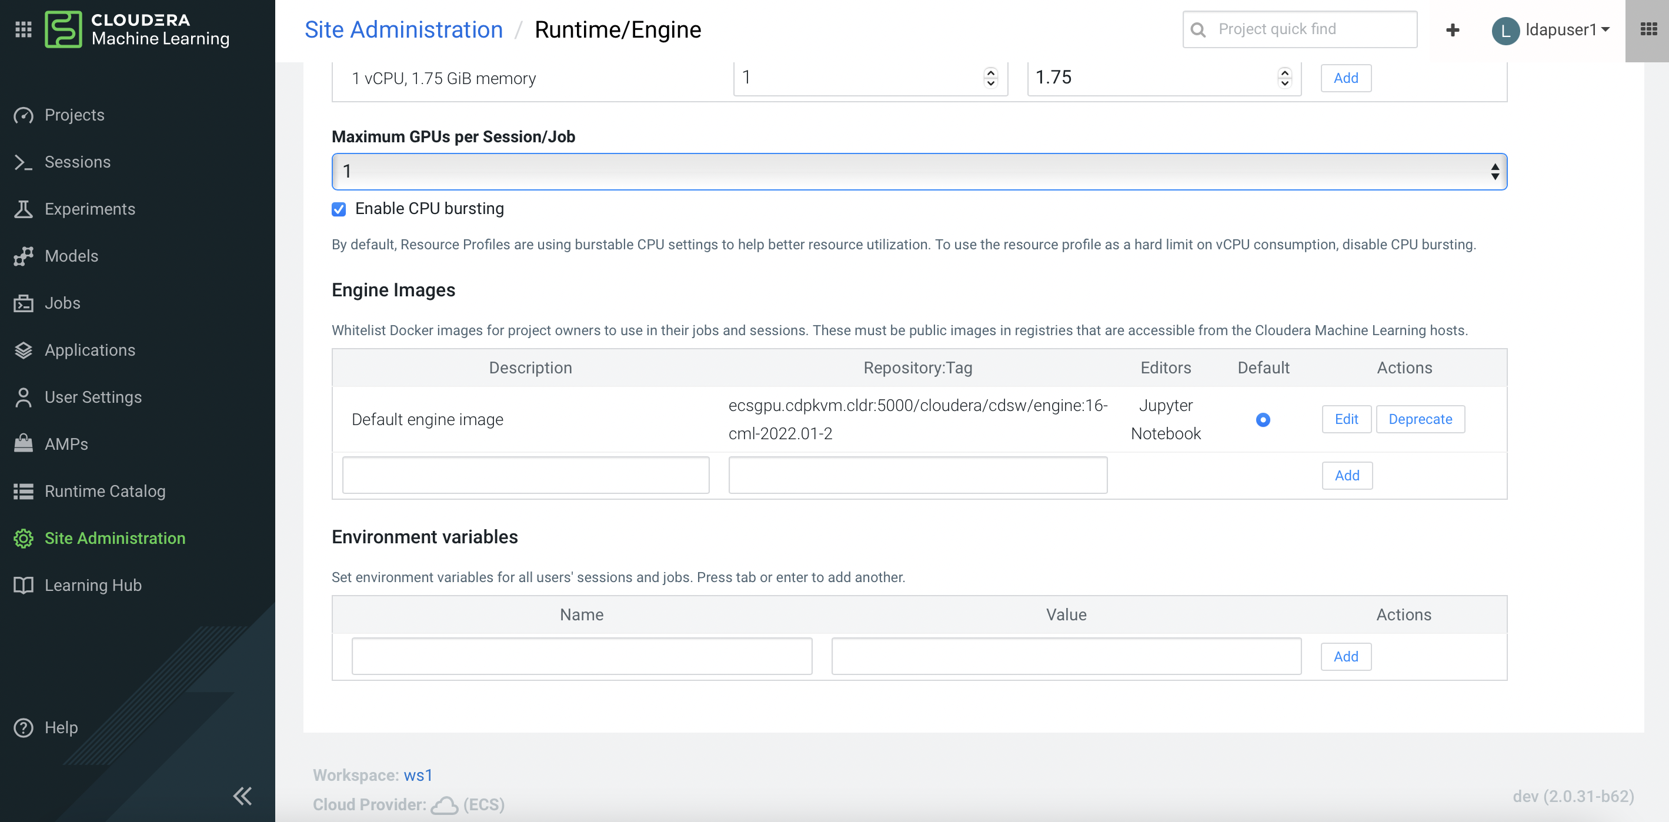Screen dimensions: 1669x822
Task: Click the Experiments flask icon
Action: (24, 209)
